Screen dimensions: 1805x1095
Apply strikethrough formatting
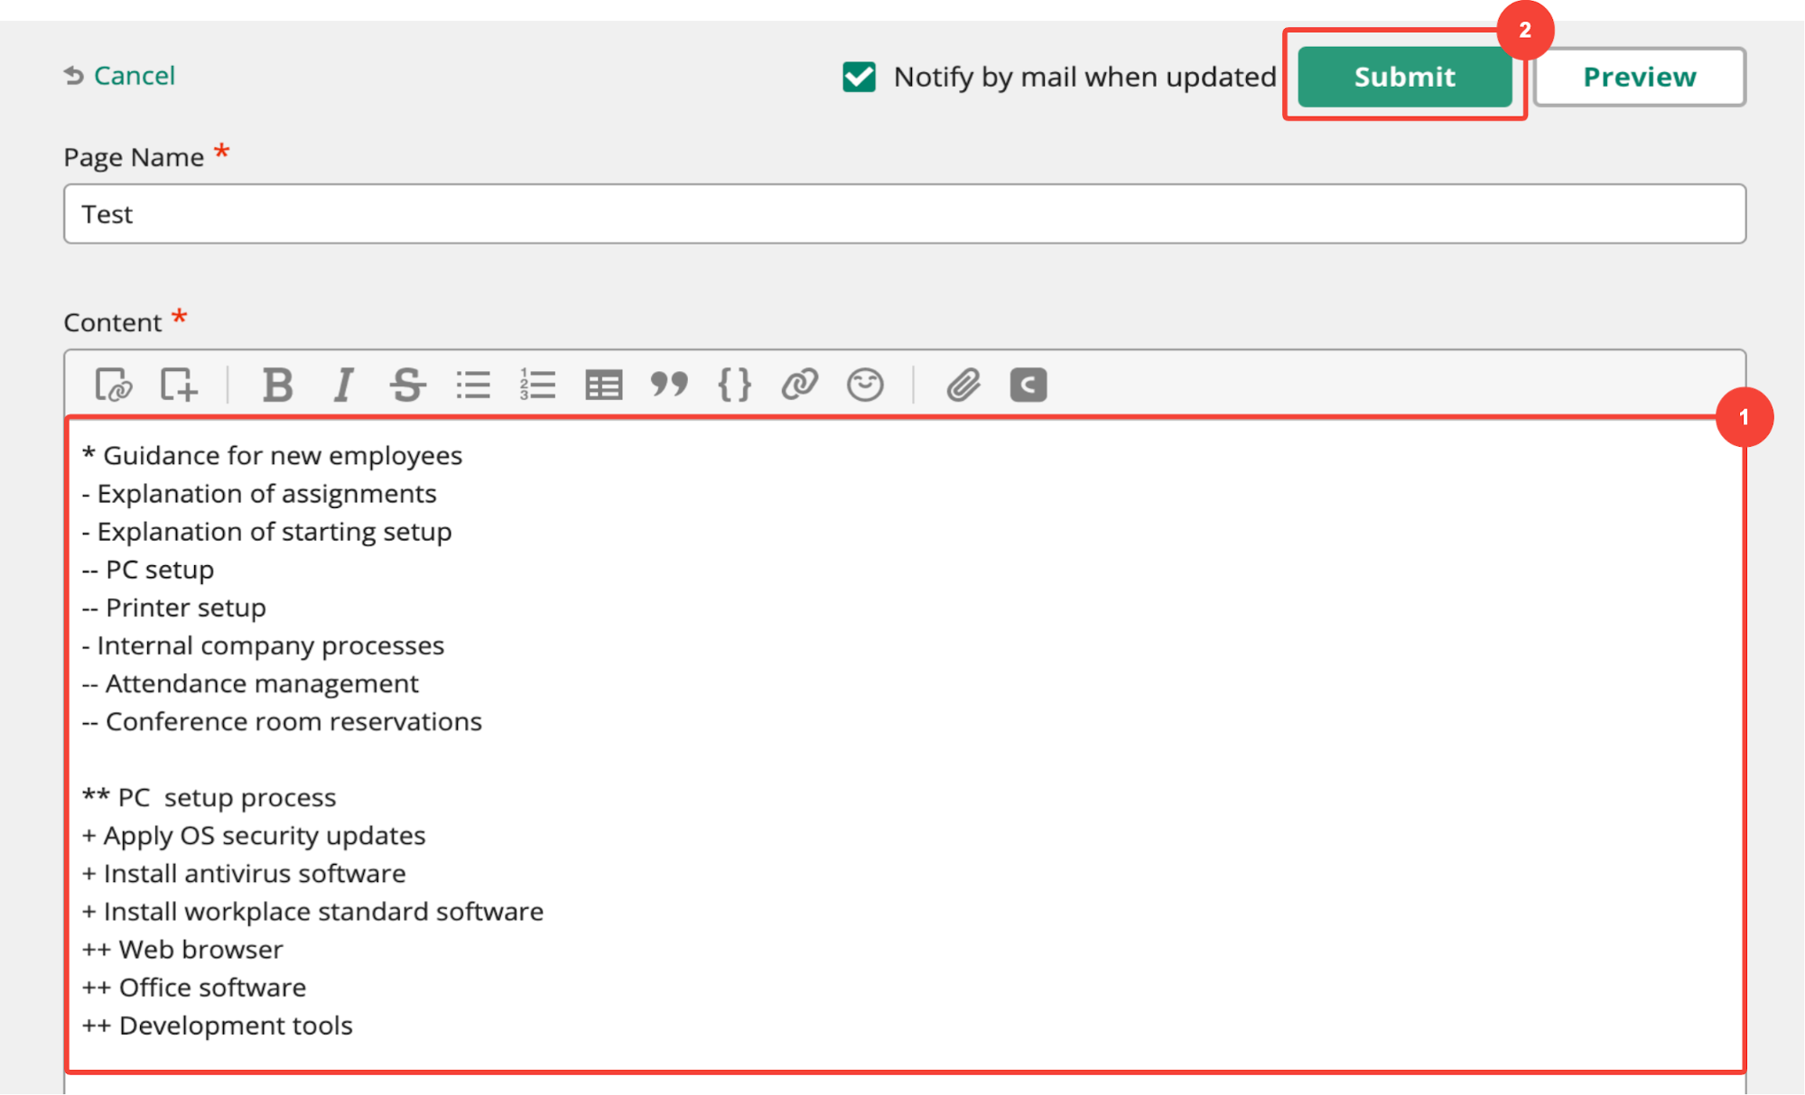[407, 385]
